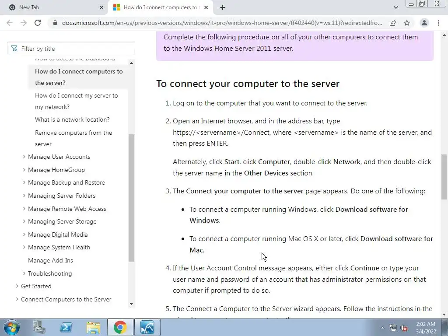This screenshot has width=448, height=336.
Task: Click the muted volume tray icon
Action: pos(404,328)
